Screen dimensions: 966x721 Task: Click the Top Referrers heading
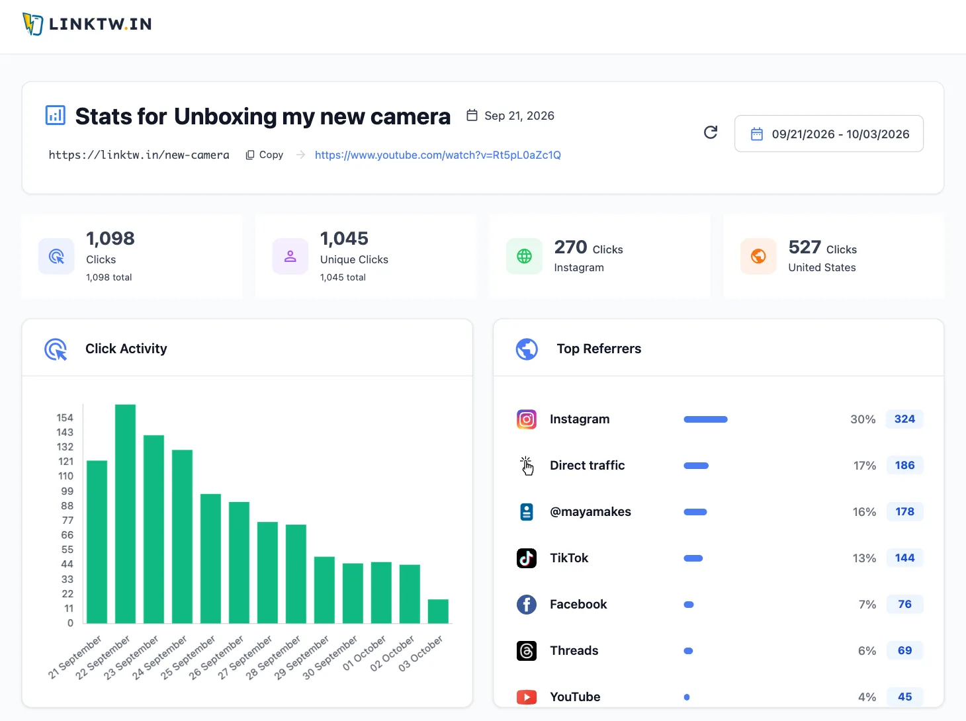(x=599, y=349)
